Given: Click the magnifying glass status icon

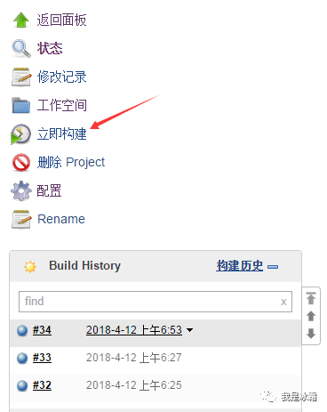Looking at the screenshot, I should 21,48.
